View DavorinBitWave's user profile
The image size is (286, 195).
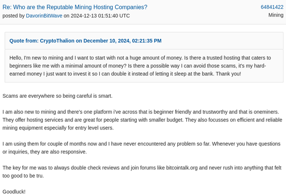[44, 16]
